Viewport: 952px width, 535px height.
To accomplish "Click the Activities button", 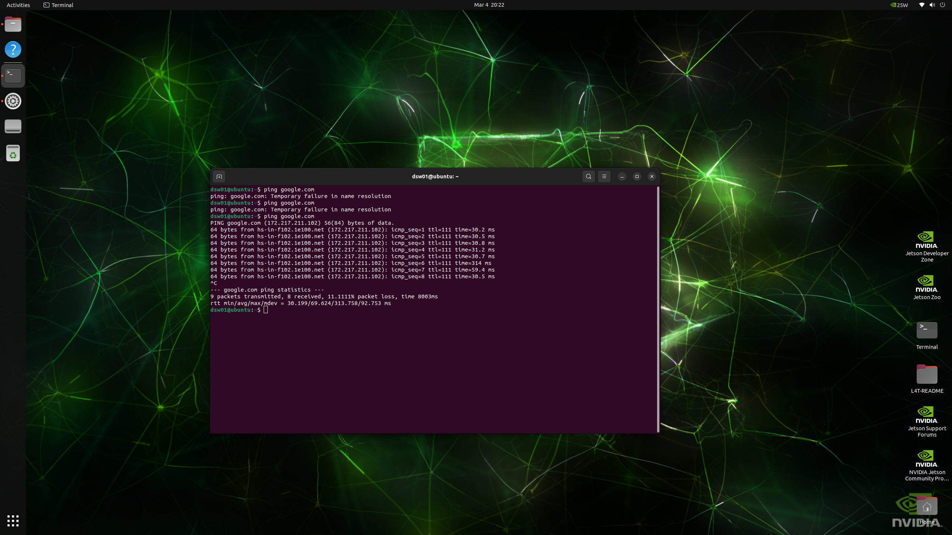I will (x=18, y=5).
